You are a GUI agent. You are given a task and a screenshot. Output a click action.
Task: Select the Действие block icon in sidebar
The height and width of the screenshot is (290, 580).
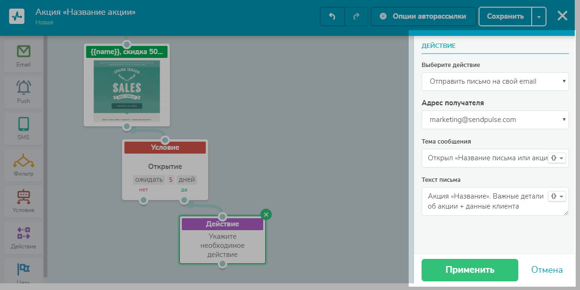click(x=23, y=234)
